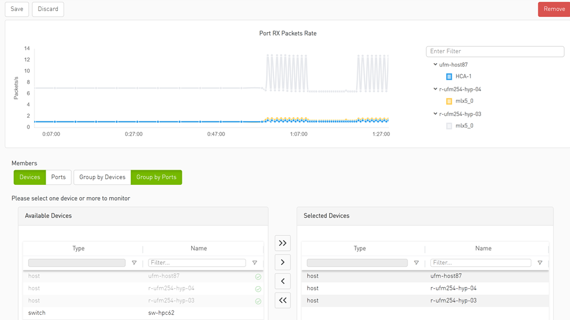Click the move selected left arrow button

tap(282, 281)
